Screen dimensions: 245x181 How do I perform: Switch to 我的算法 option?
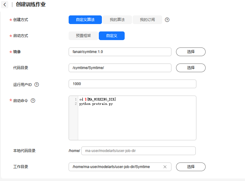(x=117, y=20)
